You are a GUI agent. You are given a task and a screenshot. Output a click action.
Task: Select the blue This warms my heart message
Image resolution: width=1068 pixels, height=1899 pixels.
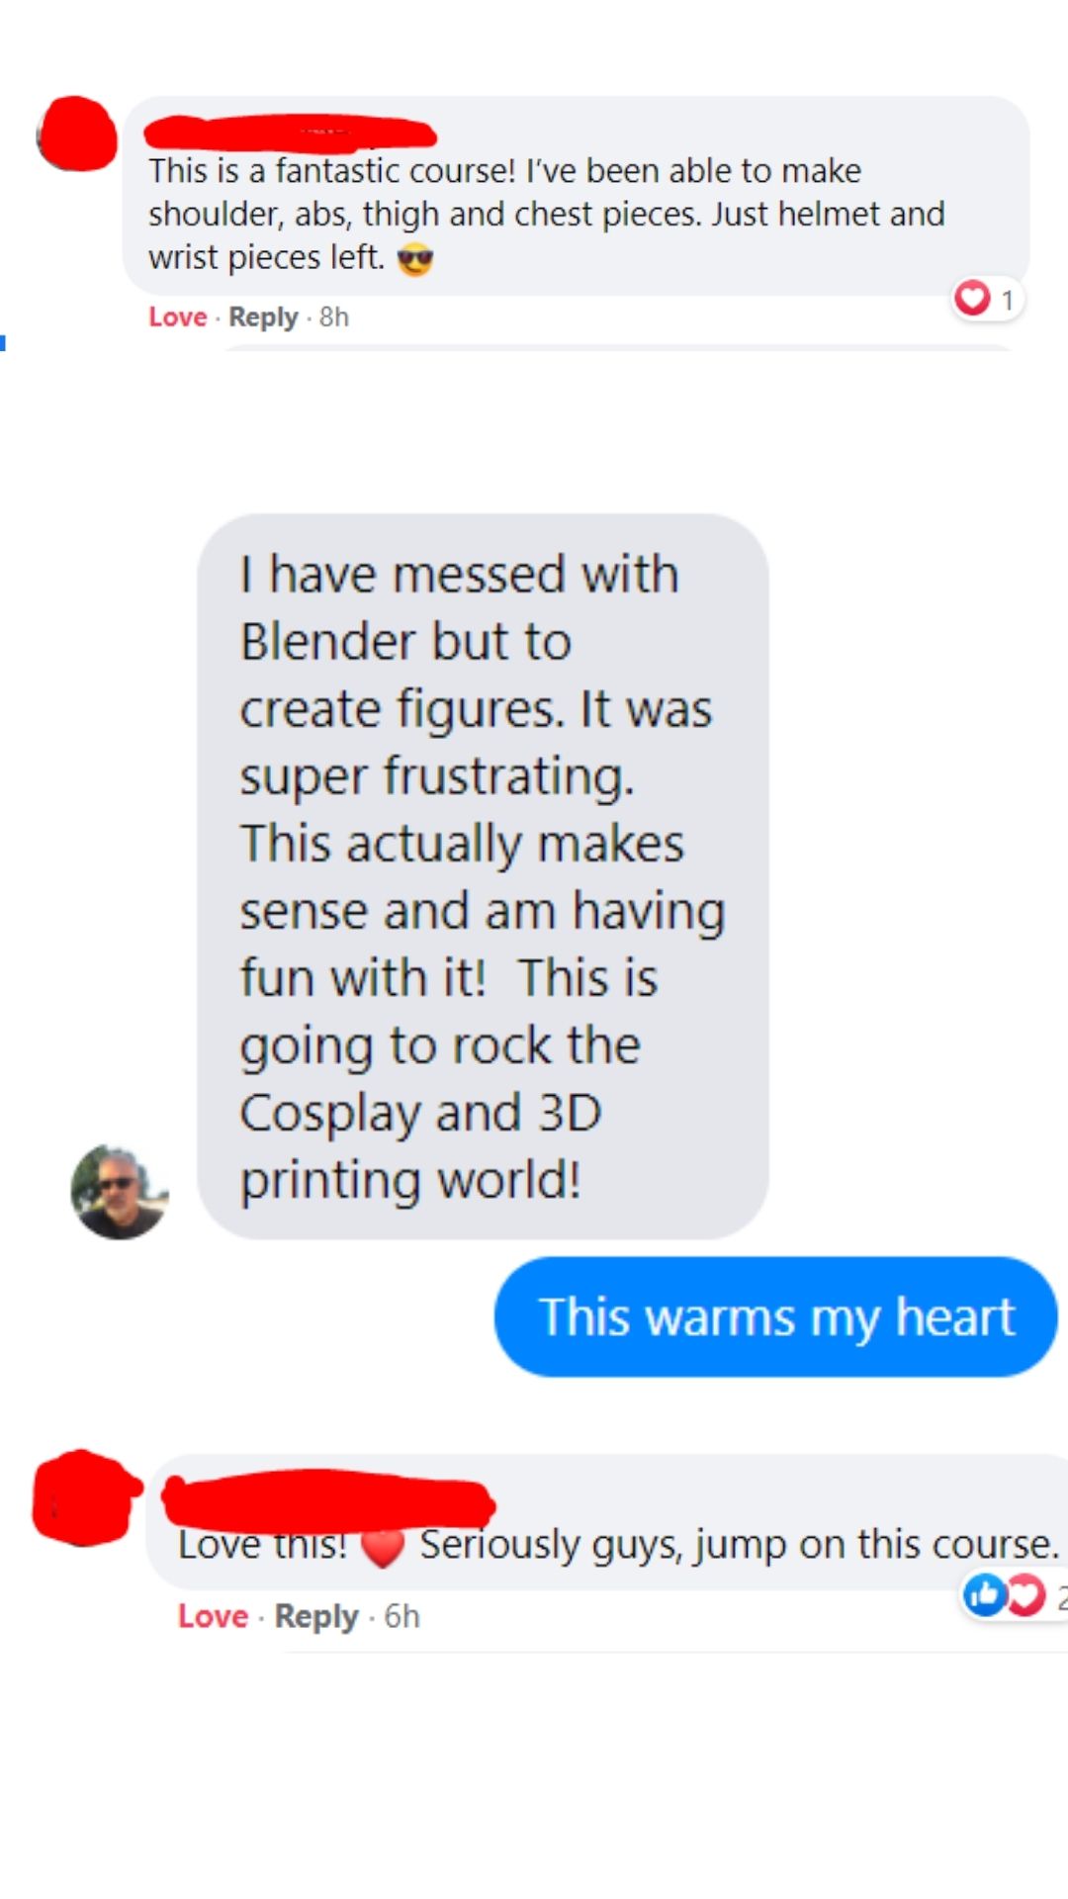pyautogui.click(x=776, y=1316)
